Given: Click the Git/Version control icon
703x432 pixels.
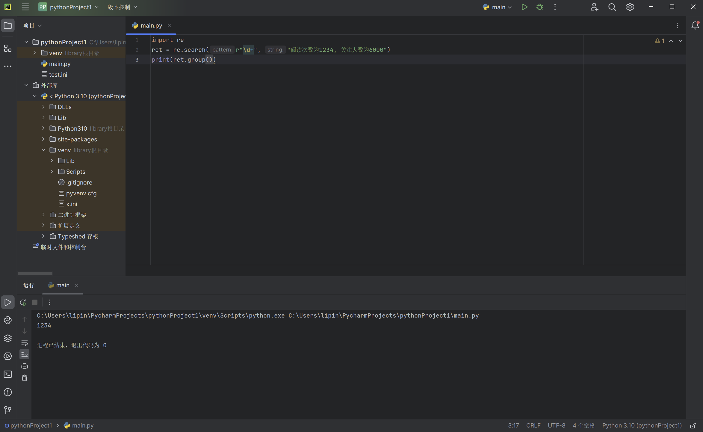Looking at the screenshot, I should [x=7, y=410].
